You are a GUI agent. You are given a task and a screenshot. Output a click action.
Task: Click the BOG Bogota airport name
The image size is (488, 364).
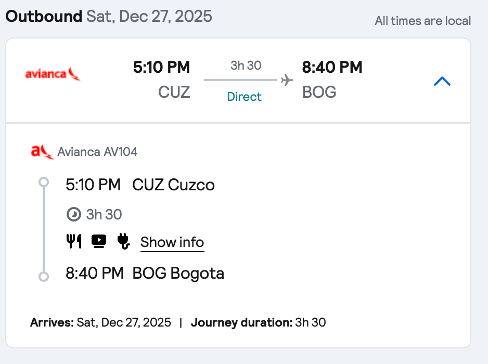178,273
